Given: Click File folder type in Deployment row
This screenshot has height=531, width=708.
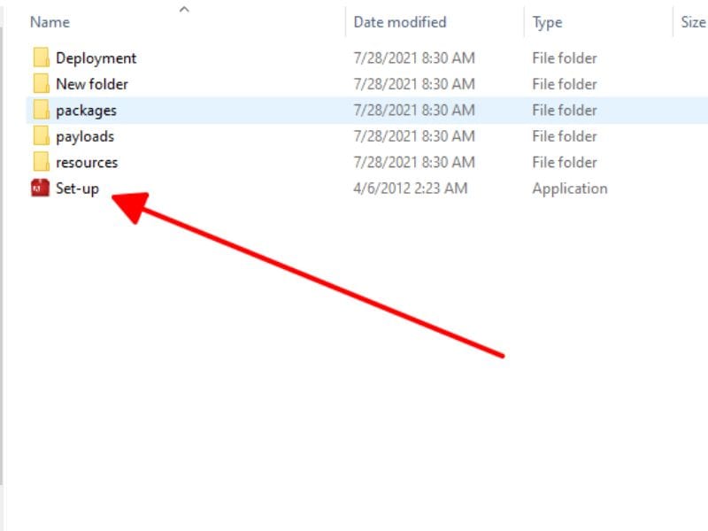Looking at the screenshot, I should coord(565,58).
